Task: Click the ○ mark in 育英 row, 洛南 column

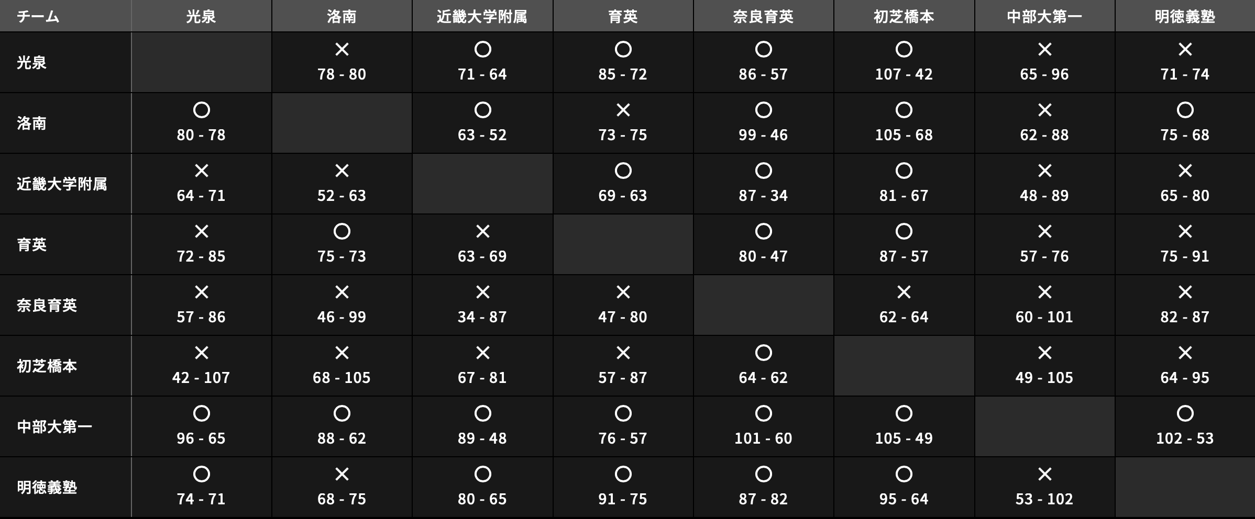Action: point(342,232)
